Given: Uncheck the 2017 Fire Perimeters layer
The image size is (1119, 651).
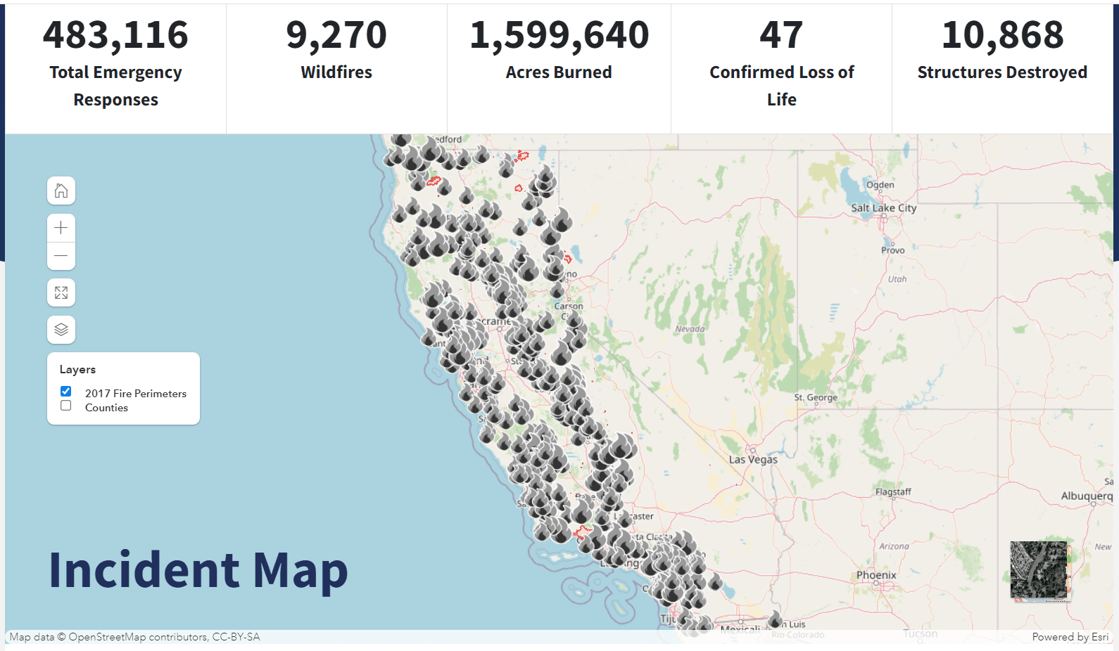Looking at the screenshot, I should pyautogui.click(x=66, y=392).
